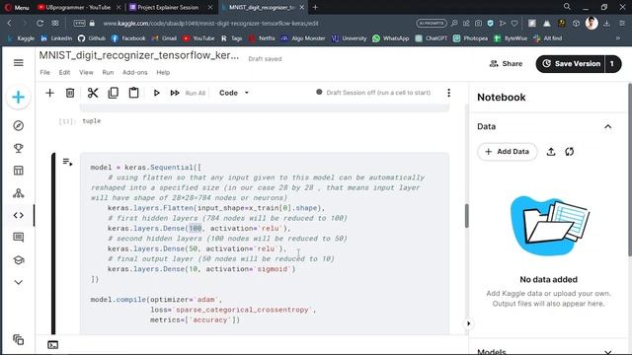Open Datasets table icon in sidebar
The height and width of the screenshot is (355, 632).
coord(19,171)
